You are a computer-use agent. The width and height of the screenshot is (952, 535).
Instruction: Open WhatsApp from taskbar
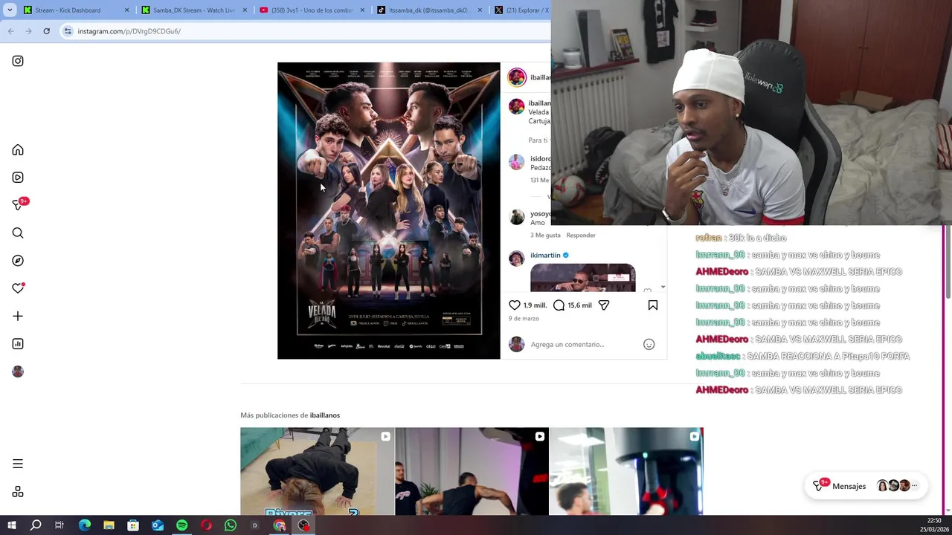[231, 525]
